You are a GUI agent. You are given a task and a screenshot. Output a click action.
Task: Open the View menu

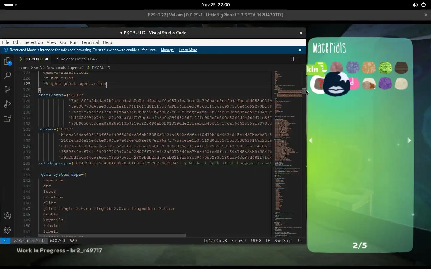click(51, 42)
